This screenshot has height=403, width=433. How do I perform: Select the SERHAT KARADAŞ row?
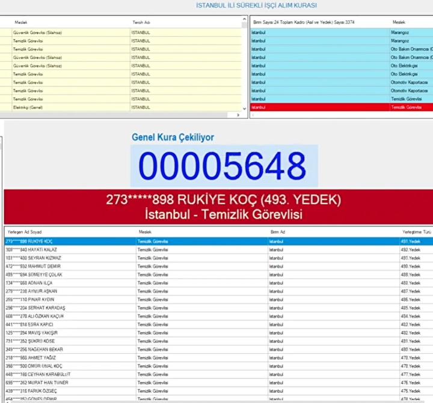point(219,308)
